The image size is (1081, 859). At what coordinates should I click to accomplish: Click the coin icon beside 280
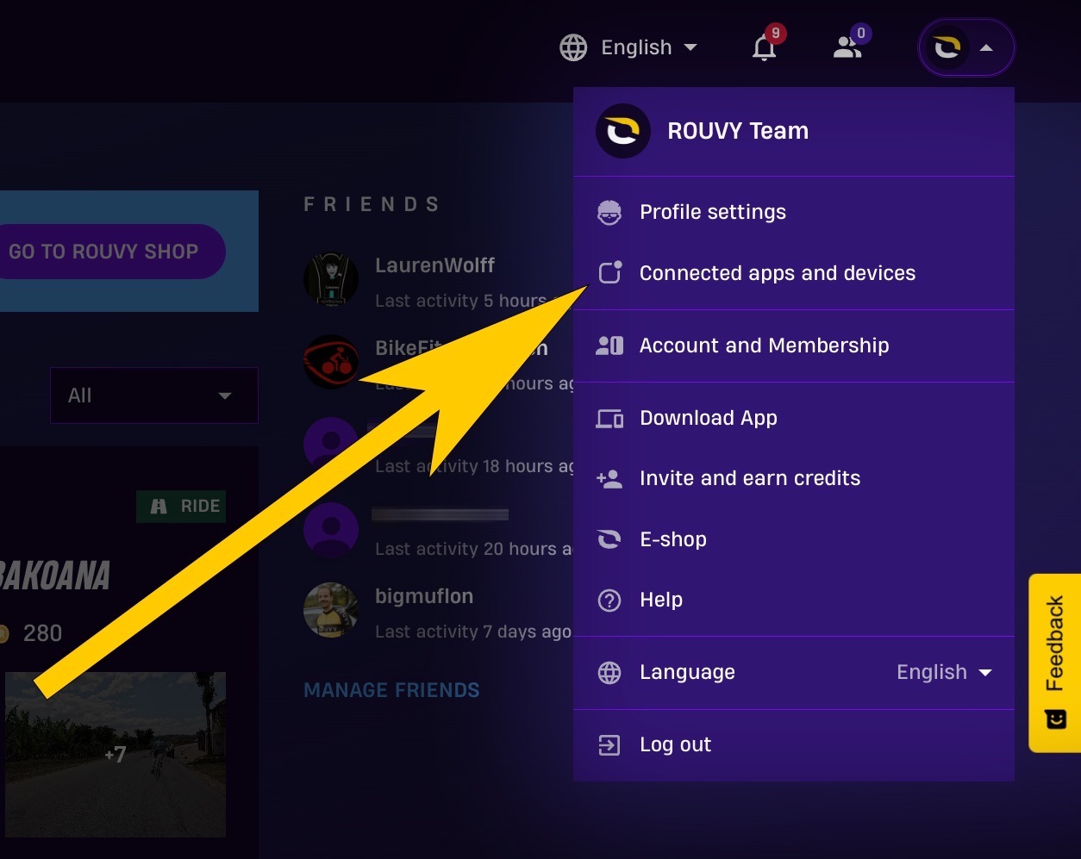click(x=4, y=634)
